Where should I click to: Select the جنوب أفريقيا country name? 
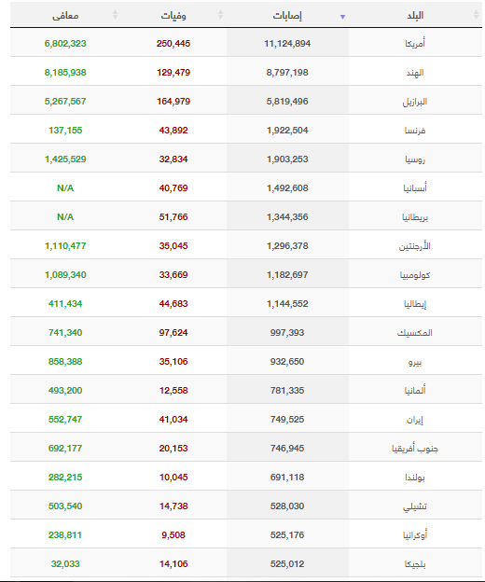415,449
